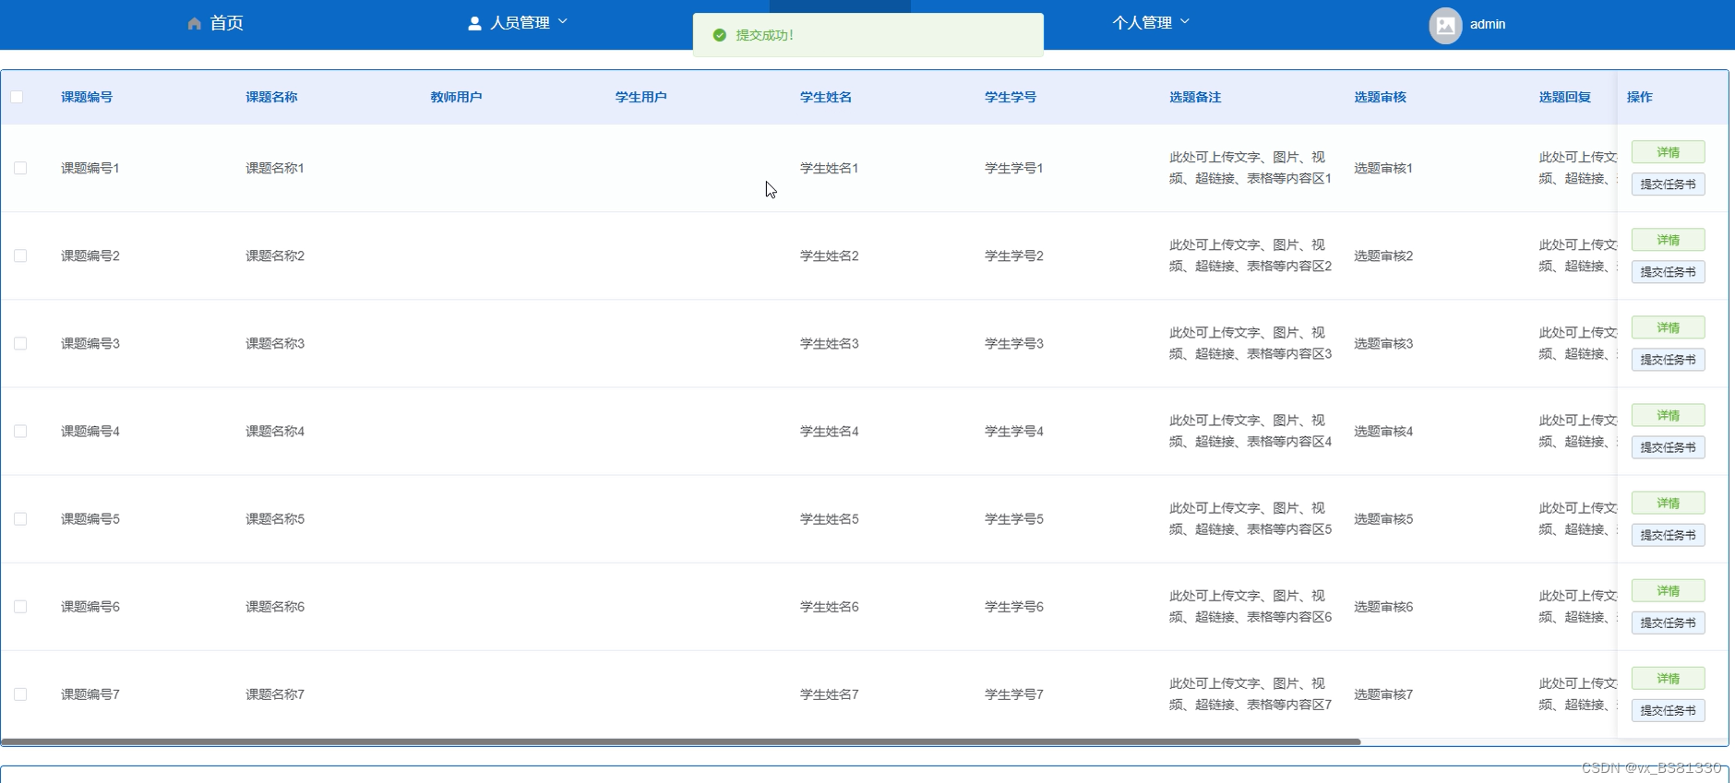Click the 选题备注 cell ending 内容区1
This screenshot has width=1735, height=783.
pos(1250,168)
